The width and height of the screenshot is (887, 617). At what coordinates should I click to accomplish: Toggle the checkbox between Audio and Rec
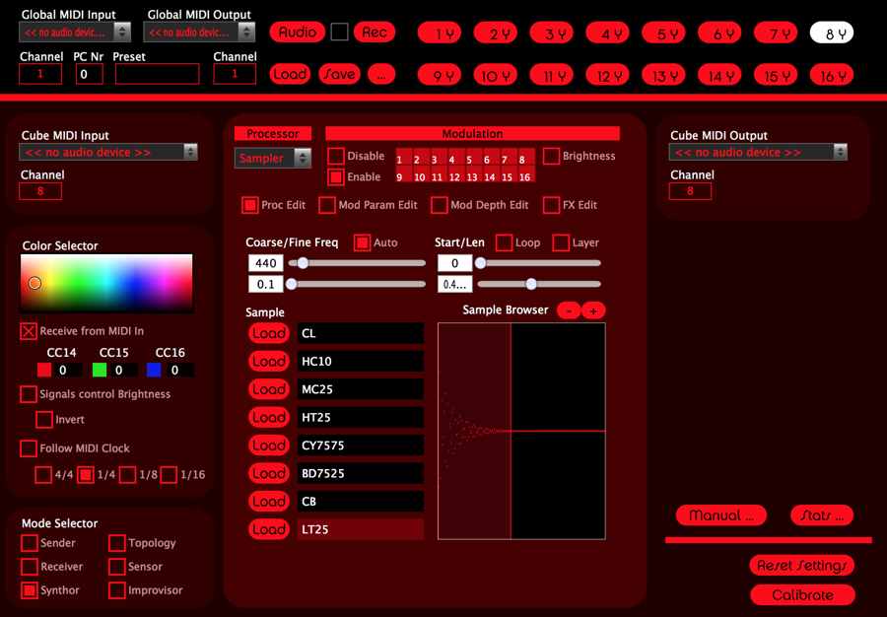coord(339,33)
